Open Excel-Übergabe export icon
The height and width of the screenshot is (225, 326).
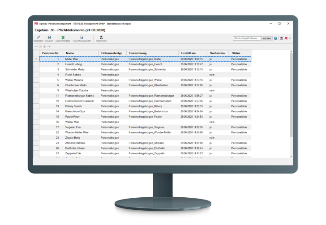coord(63,37)
